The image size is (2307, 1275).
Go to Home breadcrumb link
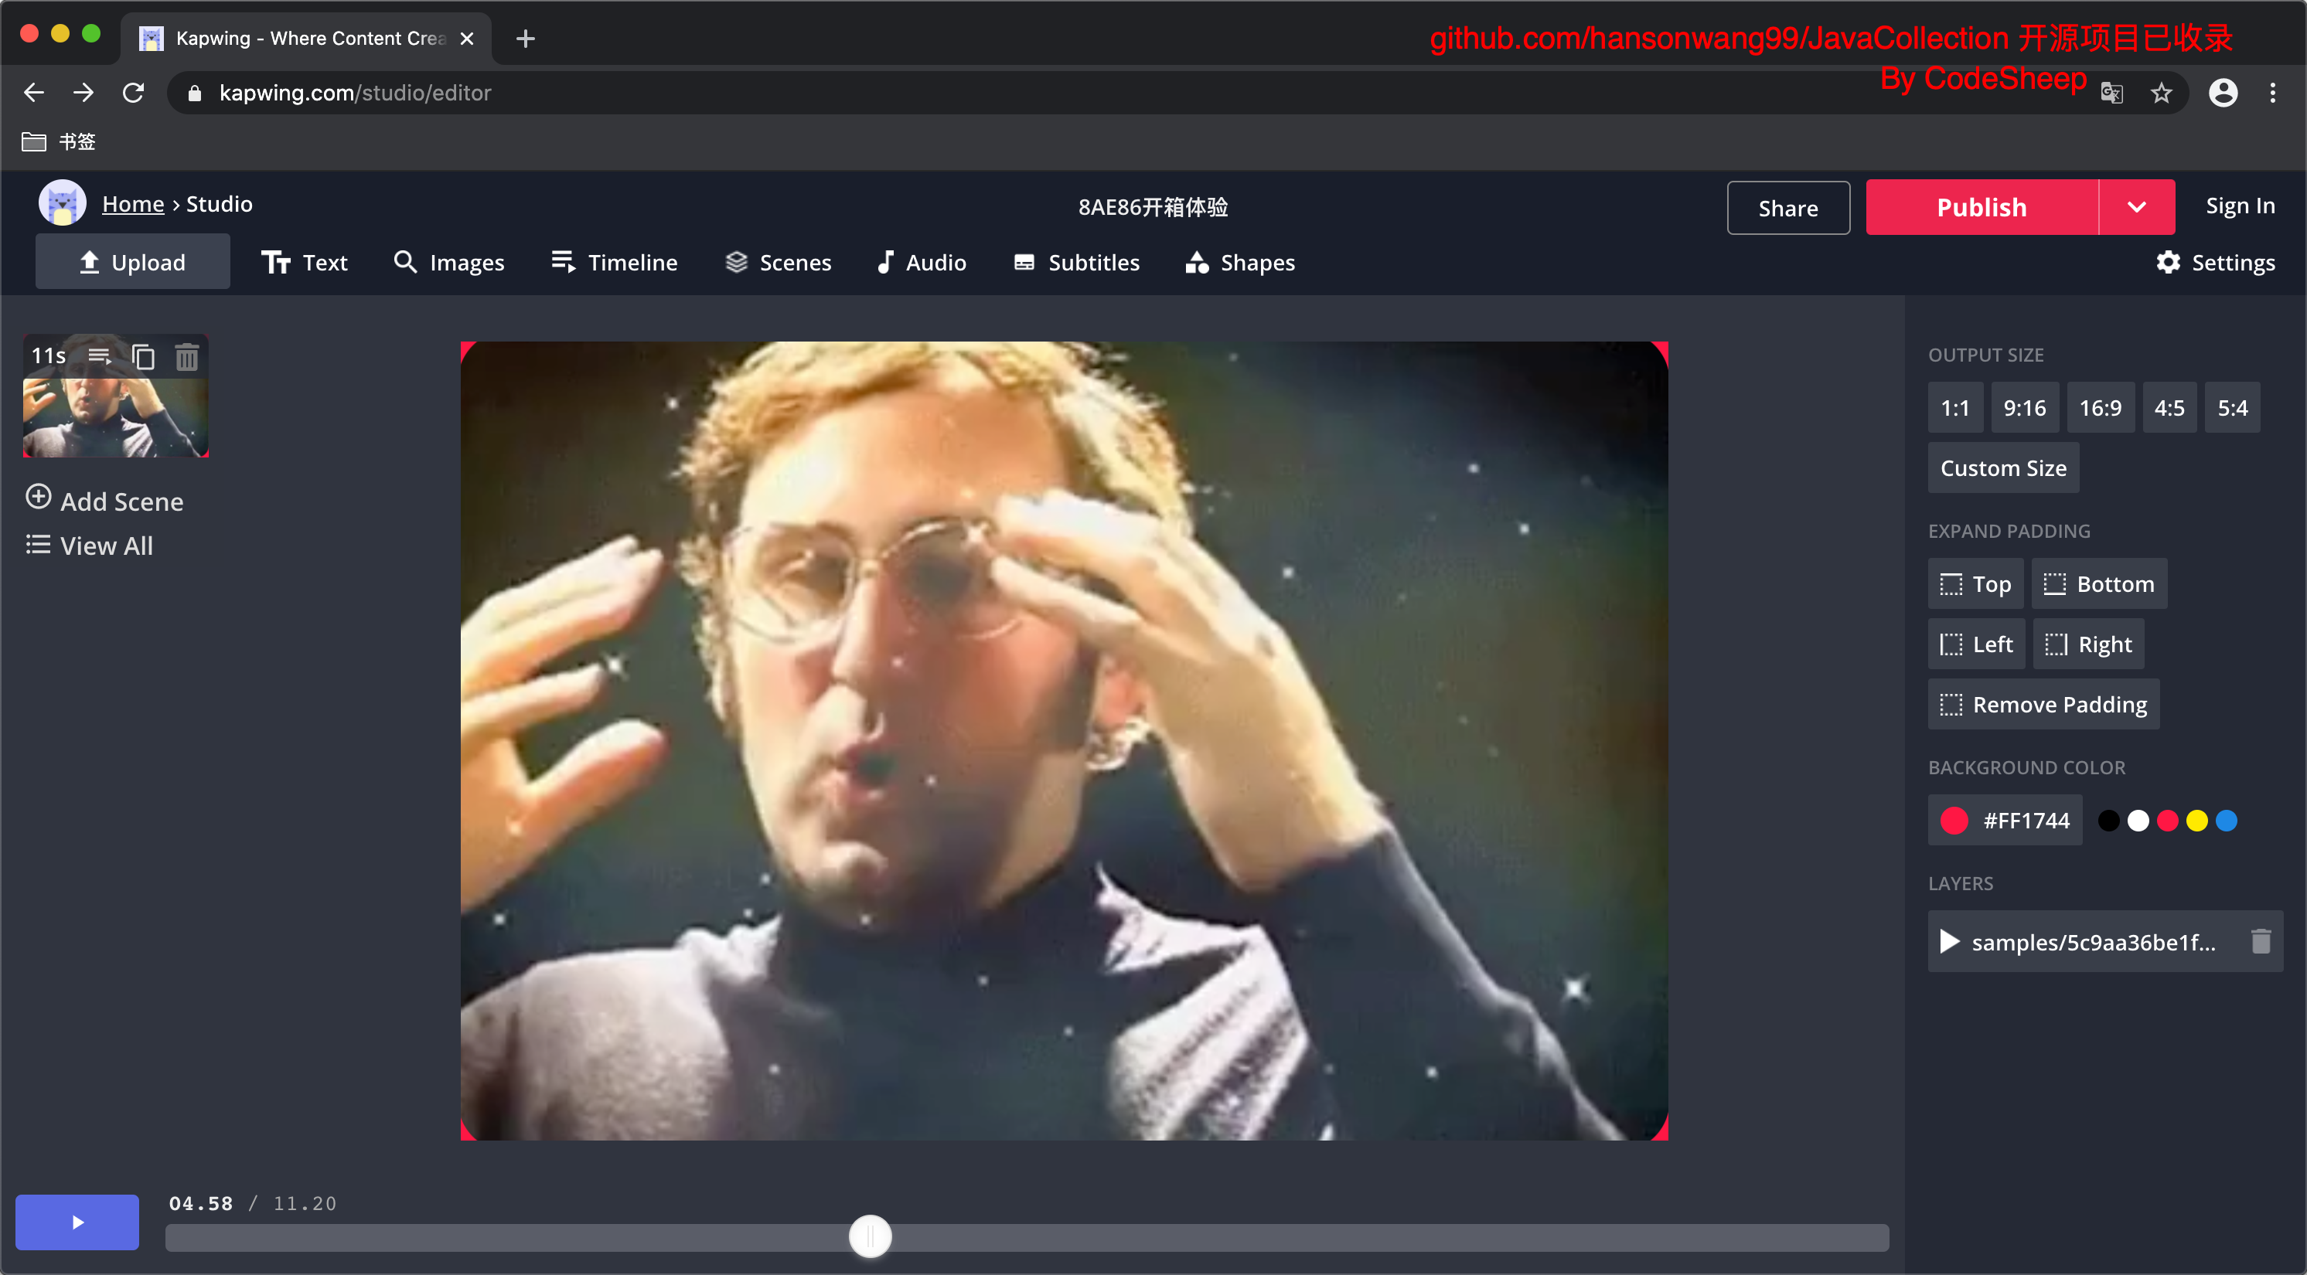pos(132,204)
